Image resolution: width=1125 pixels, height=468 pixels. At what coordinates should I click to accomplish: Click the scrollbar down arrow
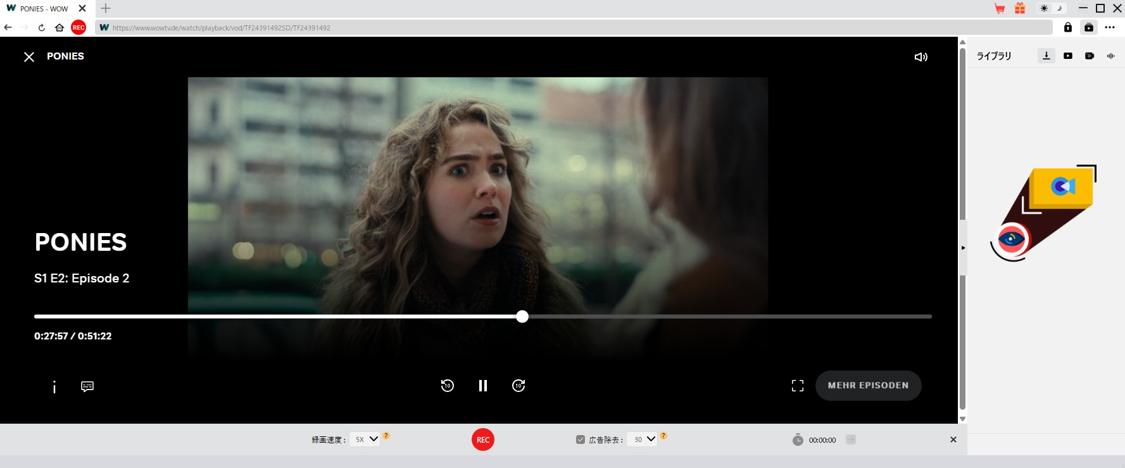click(962, 419)
